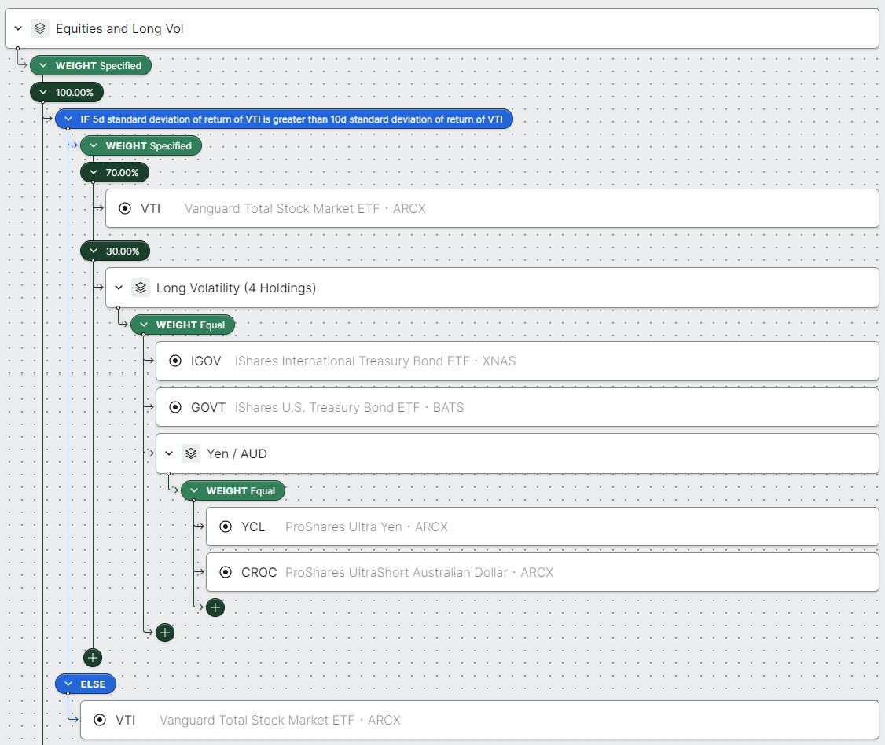Screen dimensions: 885x745
Task: Click the YCL asset icon
Action: (x=226, y=527)
